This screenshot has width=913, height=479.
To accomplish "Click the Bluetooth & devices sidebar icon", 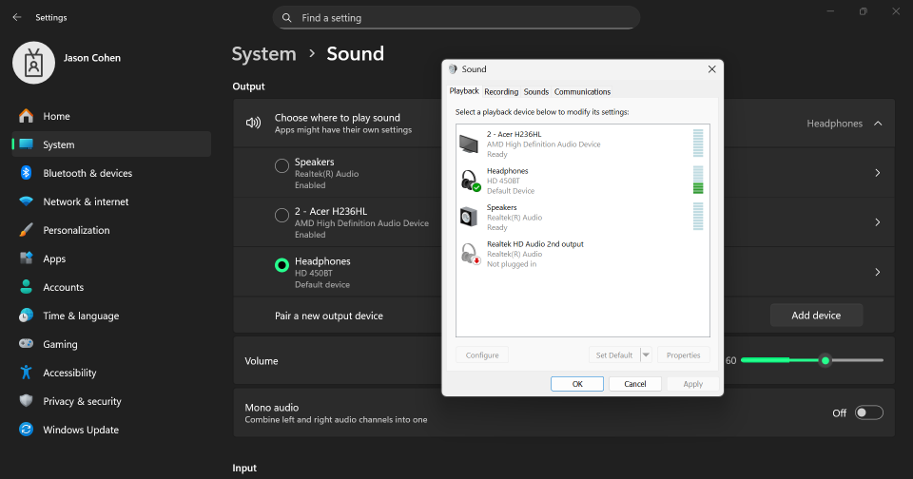I will [26, 173].
